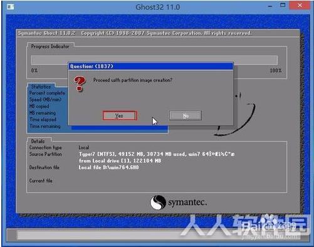Click the MB remaining row
Image resolution: width=314 pixels, height=247 pixels.
coord(43,113)
